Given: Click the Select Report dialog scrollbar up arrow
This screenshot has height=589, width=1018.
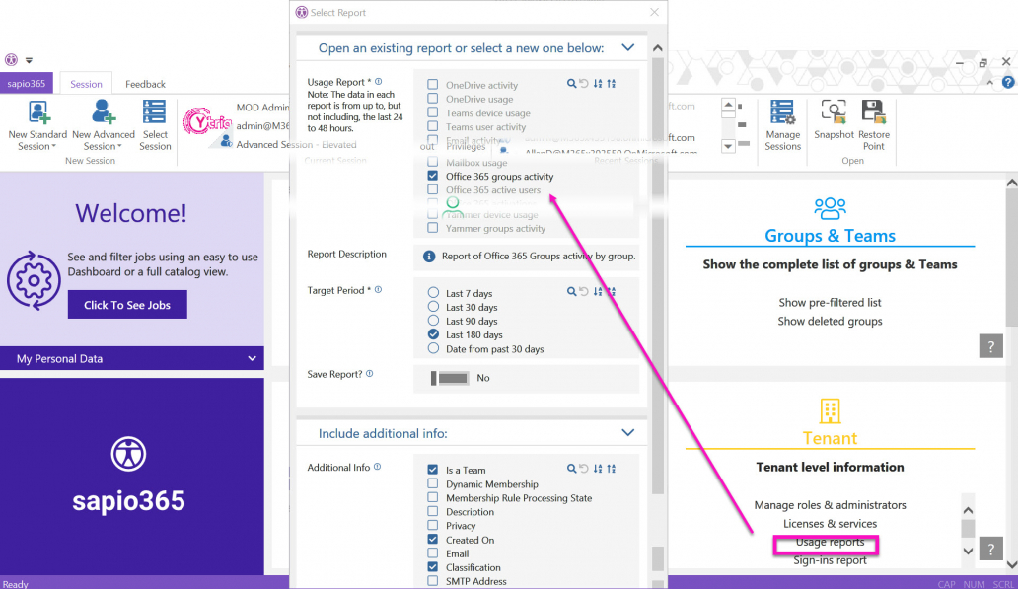Looking at the screenshot, I should (x=657, y=48).
